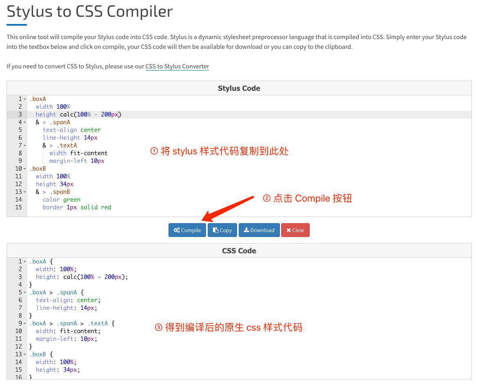Click 'width 100%' on Stylus line 11

[x=53, y=176]
